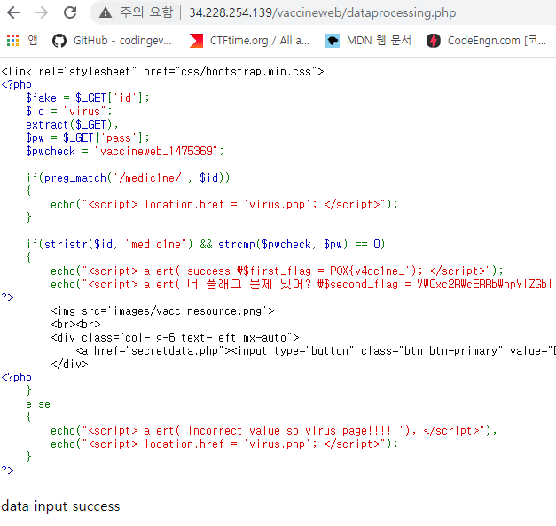Reload the page with the refresh icon
The width and height of the screenshot is (556, 526).
click(70, 12)
